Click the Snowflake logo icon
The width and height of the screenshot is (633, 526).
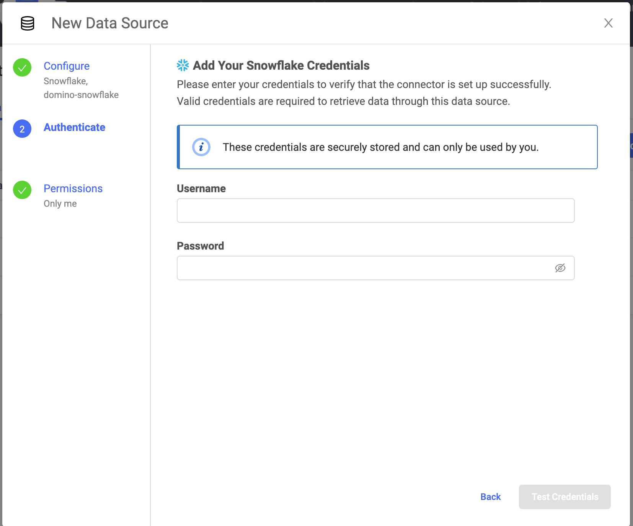pyautogui.click(x=183, y=65)
